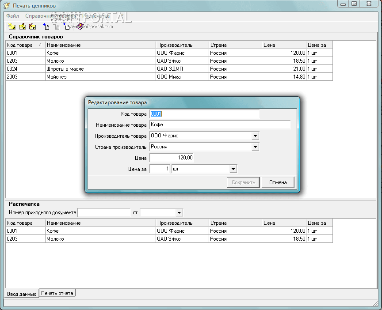Focus the Номер приходного документа input field
The width and height of the screenshot is (382, 310).
coord(104,213)
